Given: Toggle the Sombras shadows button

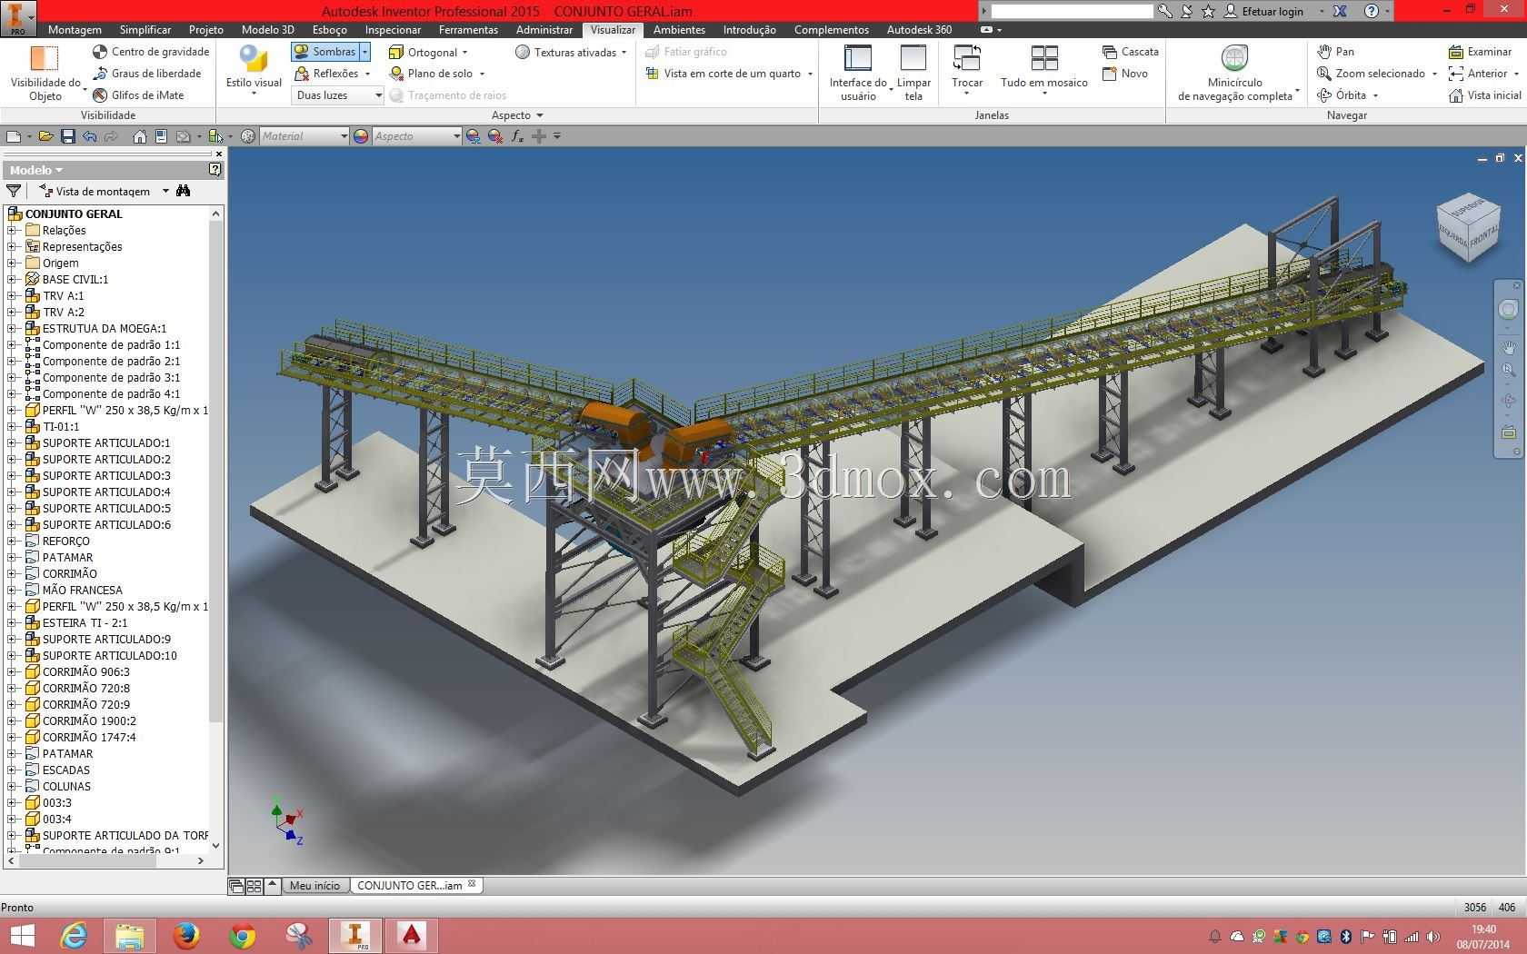Looking at the screenshot, I should pos(324,52).
